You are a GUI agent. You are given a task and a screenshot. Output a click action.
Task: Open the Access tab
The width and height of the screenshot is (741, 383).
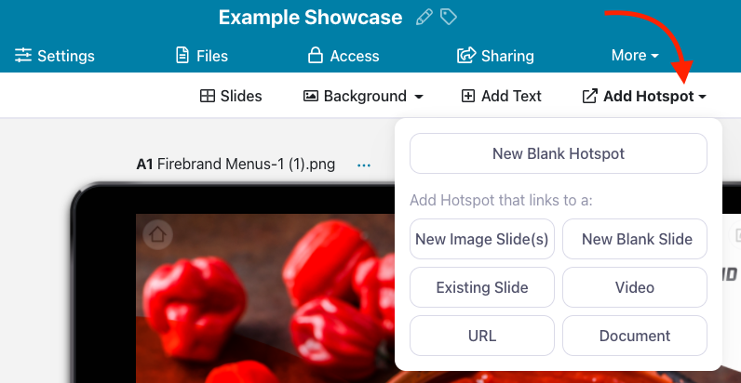tap(344, 56)
